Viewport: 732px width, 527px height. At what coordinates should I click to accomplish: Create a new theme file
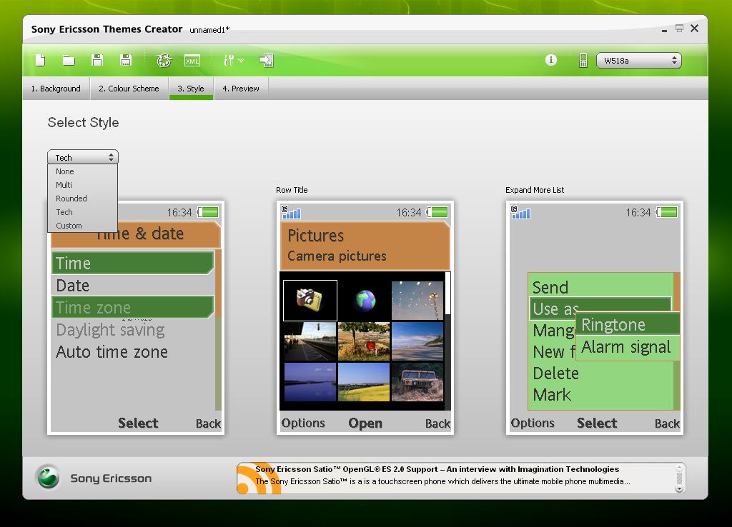tap(41, 60)
